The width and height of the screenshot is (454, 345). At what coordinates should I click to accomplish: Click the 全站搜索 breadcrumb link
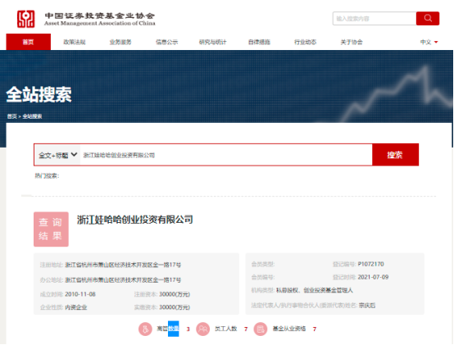coord(32,116)
